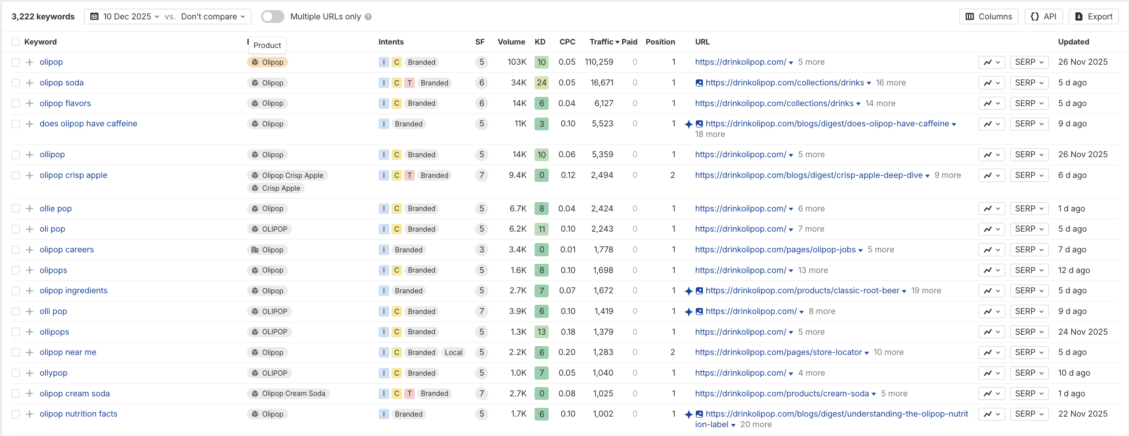Expand the "Don't compare" dropdown

point(209,16)
